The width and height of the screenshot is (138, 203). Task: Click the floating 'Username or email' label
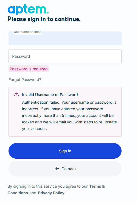[x=27, y=32]
